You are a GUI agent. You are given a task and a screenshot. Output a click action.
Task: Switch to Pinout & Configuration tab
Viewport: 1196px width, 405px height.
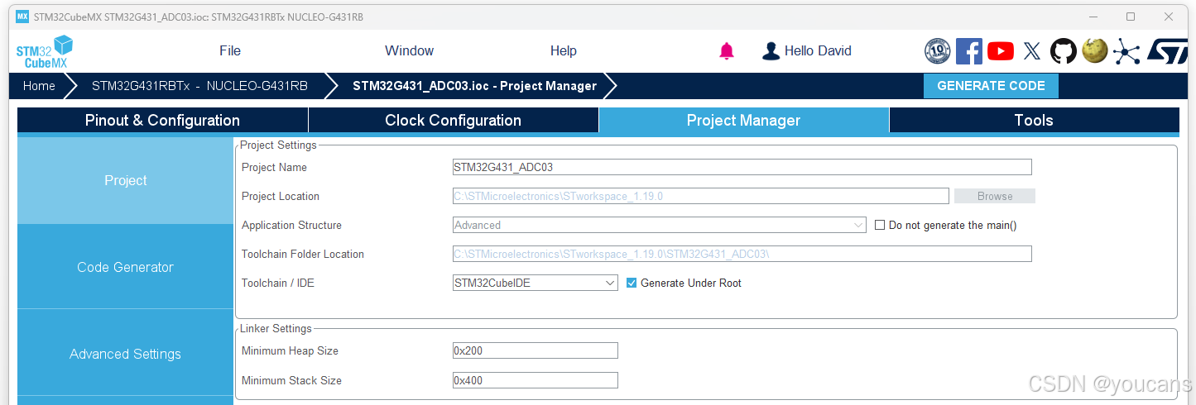162,121
